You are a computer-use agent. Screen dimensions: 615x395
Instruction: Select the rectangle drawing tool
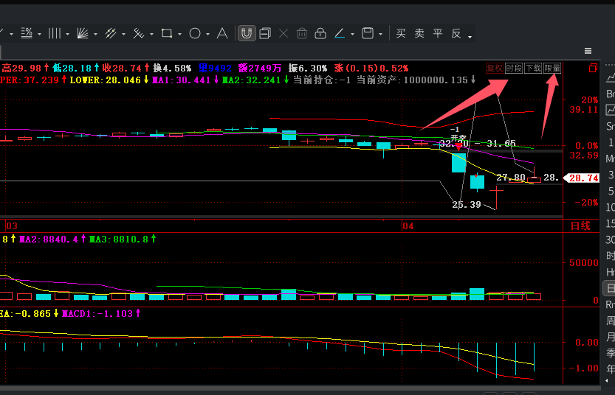tap(167, 33)
